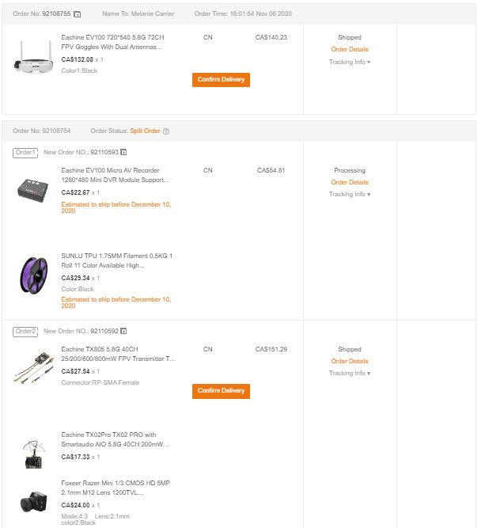This screenshot has height=528, width=478.
Task: Click the help icon next to Split Order
Action: click(x=166, y=131)
